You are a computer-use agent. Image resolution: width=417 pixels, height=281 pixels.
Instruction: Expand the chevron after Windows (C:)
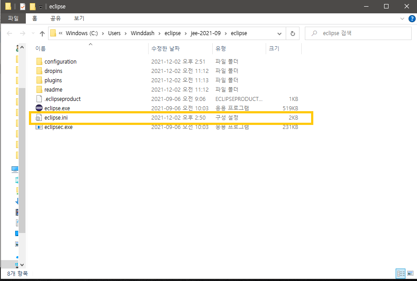point(103,33)
